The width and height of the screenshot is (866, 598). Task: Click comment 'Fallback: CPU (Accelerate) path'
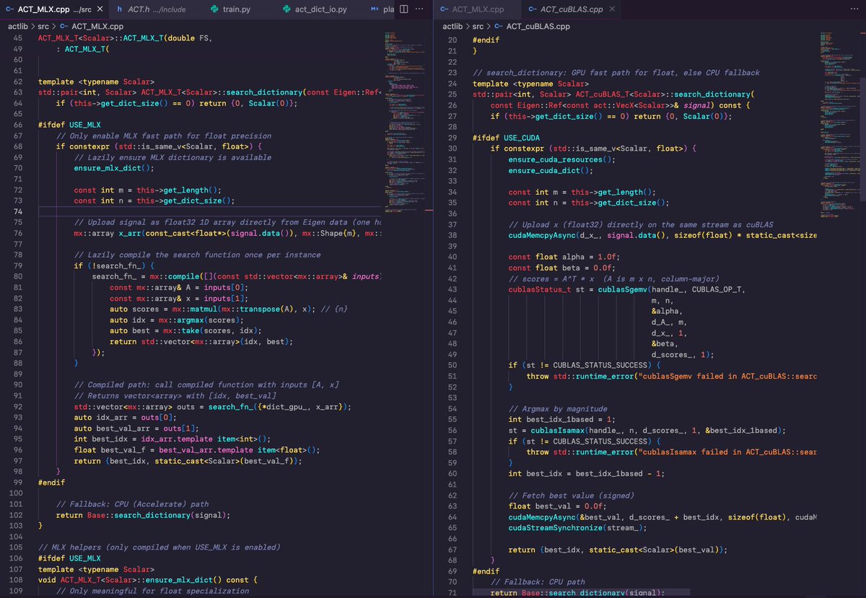(132, 504)
